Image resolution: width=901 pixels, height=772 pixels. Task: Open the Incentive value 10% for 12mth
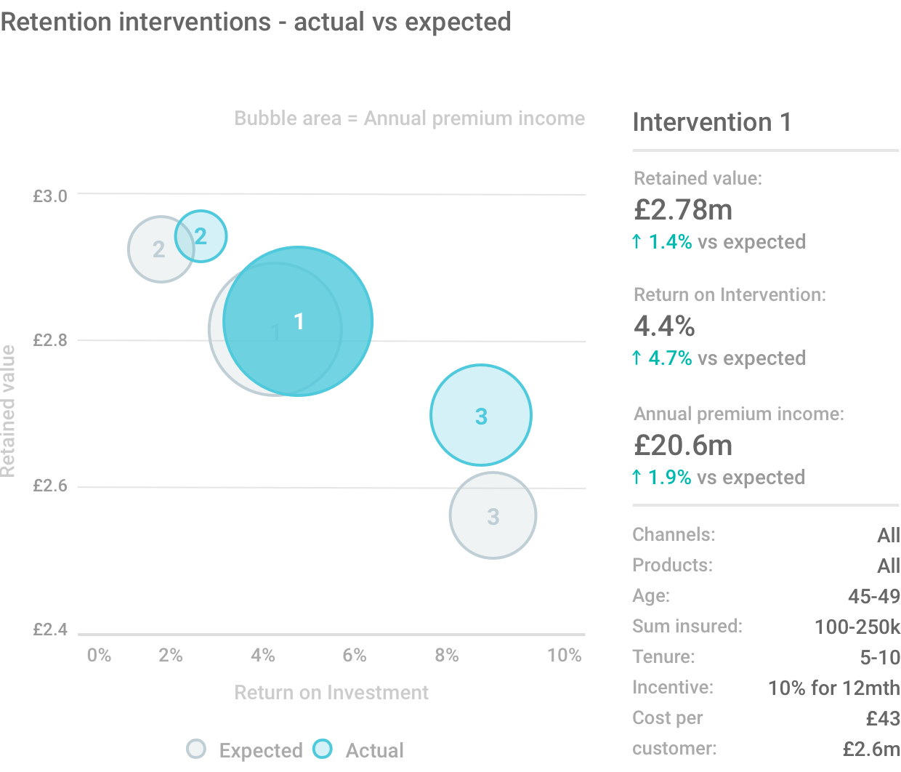point(833,688)
